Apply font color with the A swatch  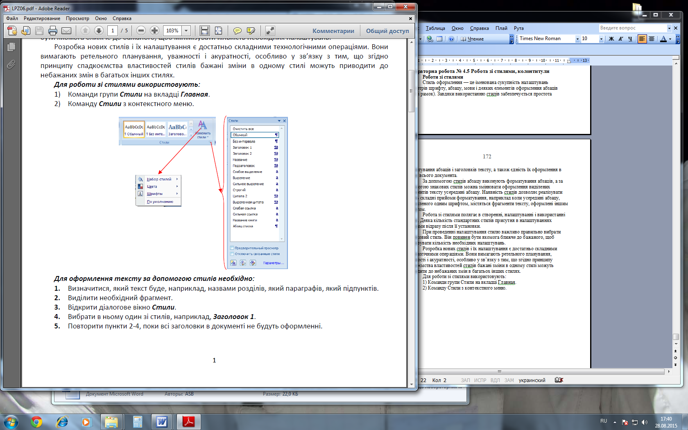[663, 39]
